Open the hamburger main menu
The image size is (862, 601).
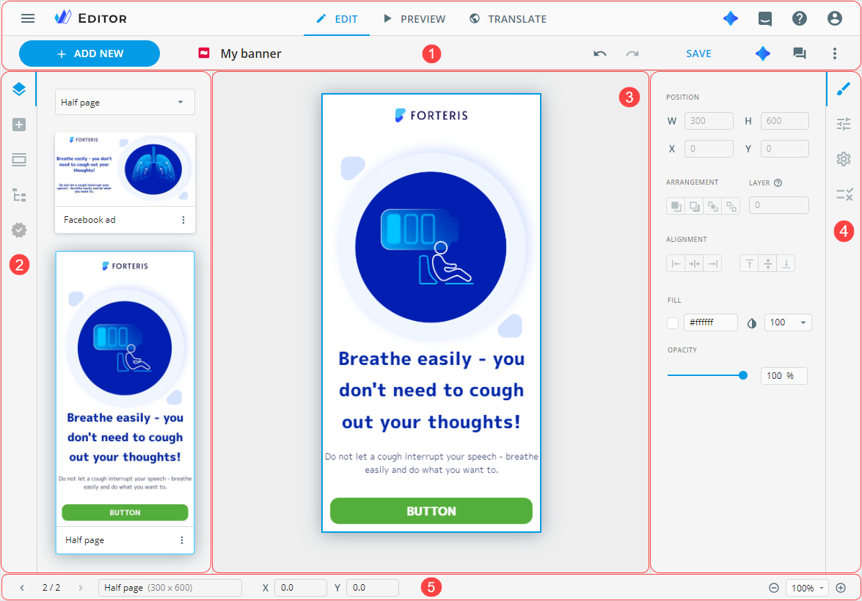pyautogui.click(x=28, y=18)
